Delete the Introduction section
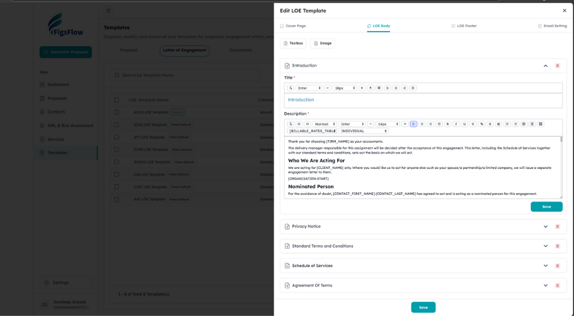 (557, 65)
